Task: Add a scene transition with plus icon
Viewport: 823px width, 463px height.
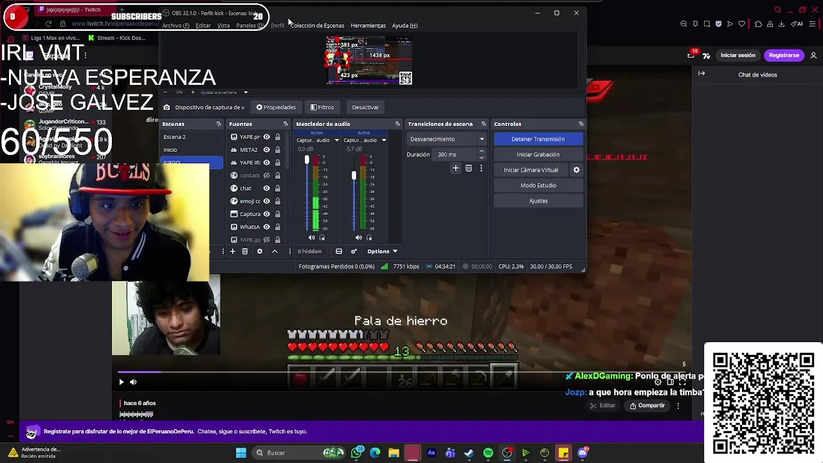Action: tap(455, 168)
